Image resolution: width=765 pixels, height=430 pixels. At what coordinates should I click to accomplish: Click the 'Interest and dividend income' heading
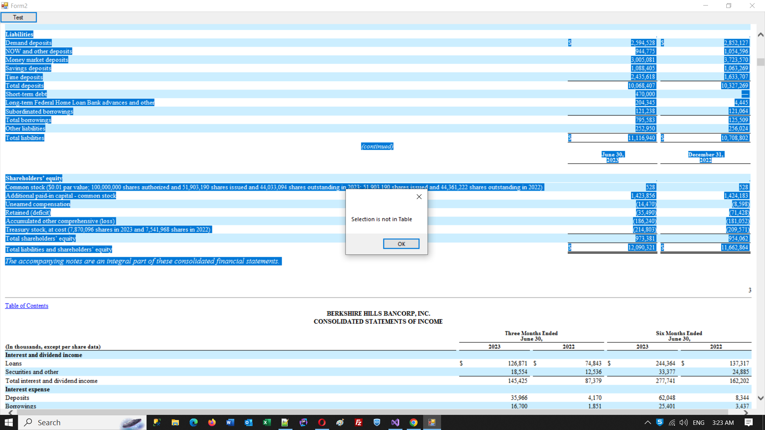[44, 355]
